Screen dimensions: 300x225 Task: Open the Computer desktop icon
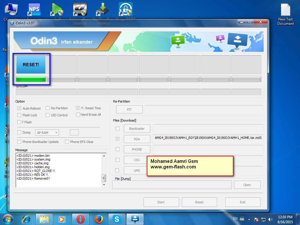click(x=11, y=9)
